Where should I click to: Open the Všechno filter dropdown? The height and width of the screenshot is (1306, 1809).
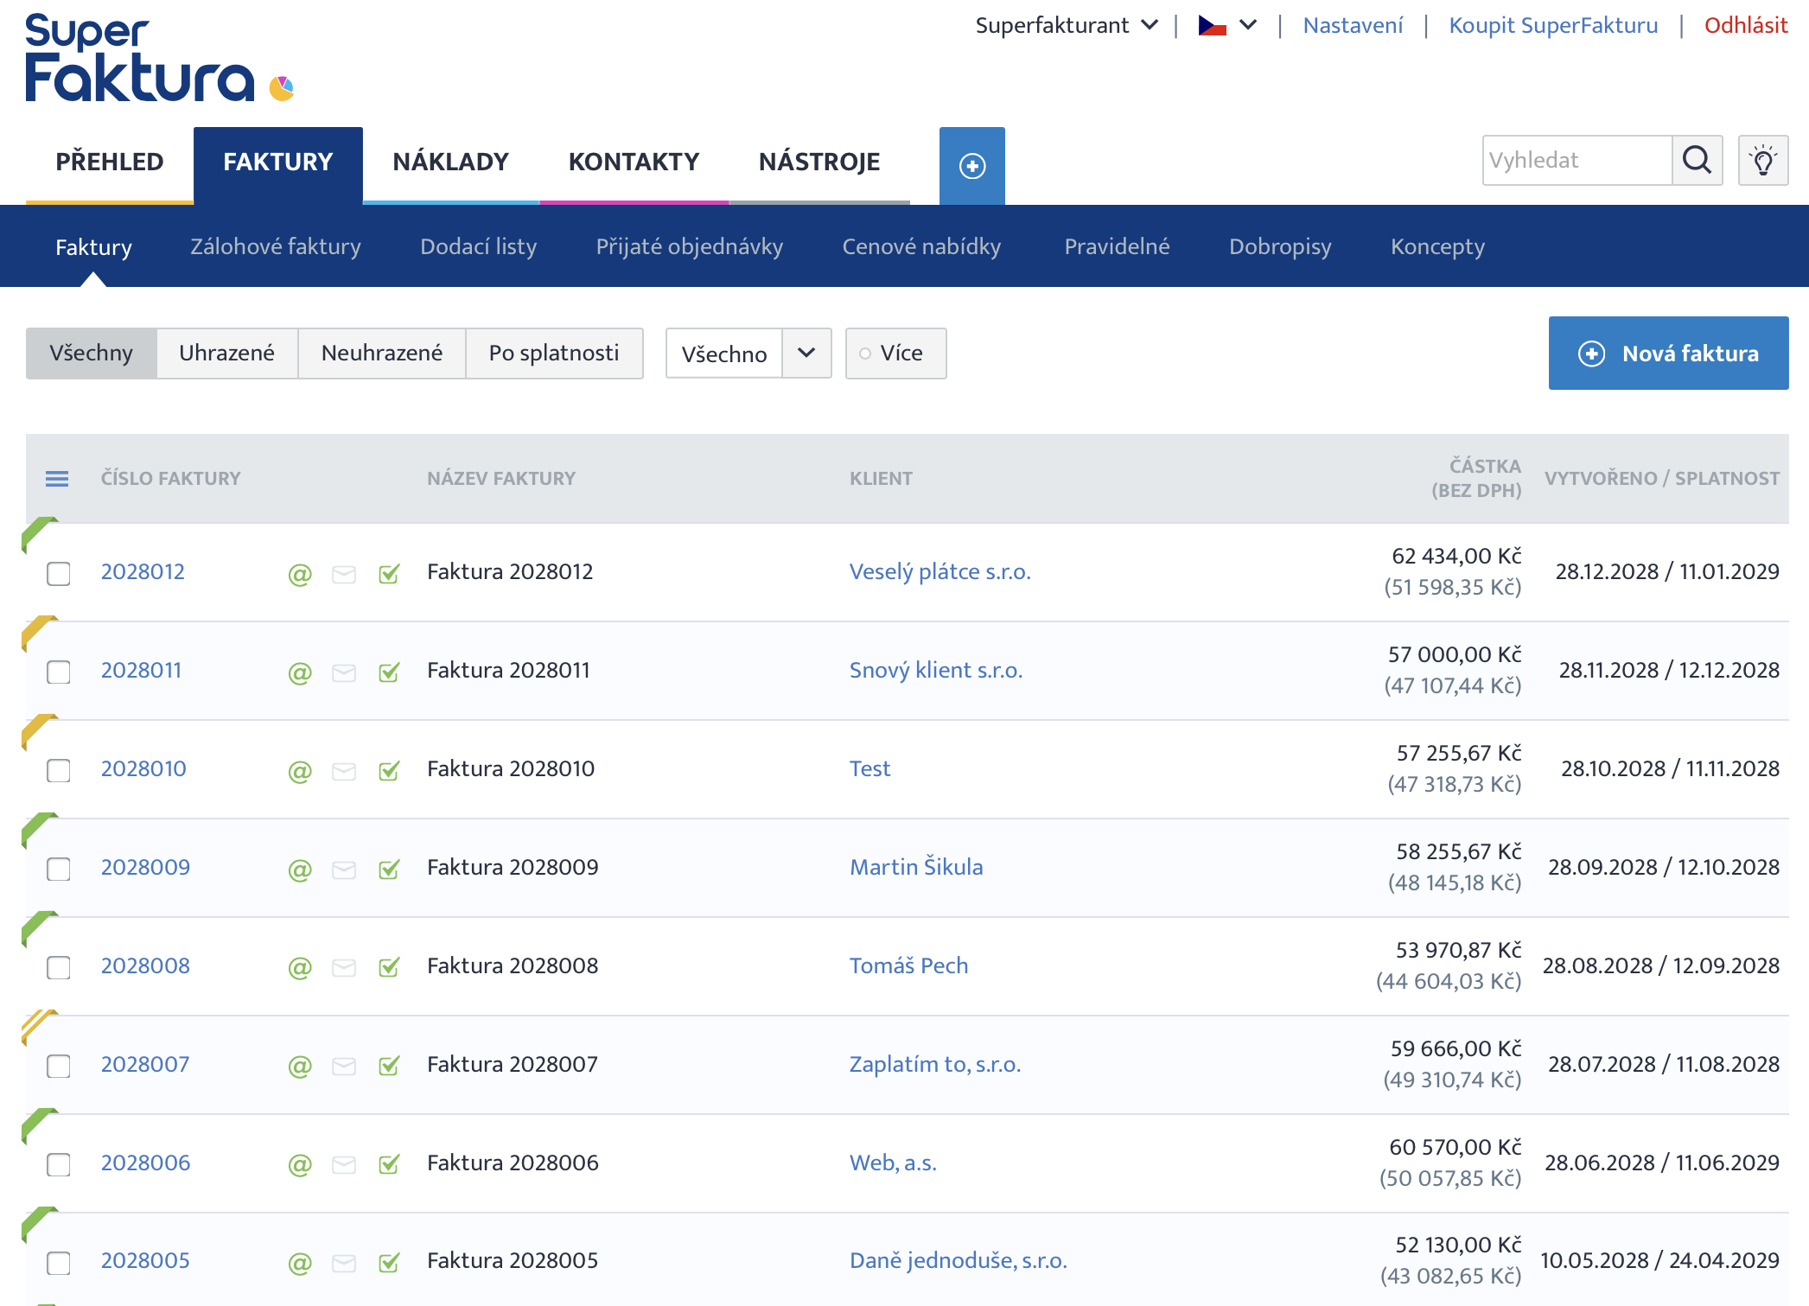(748, 353)
